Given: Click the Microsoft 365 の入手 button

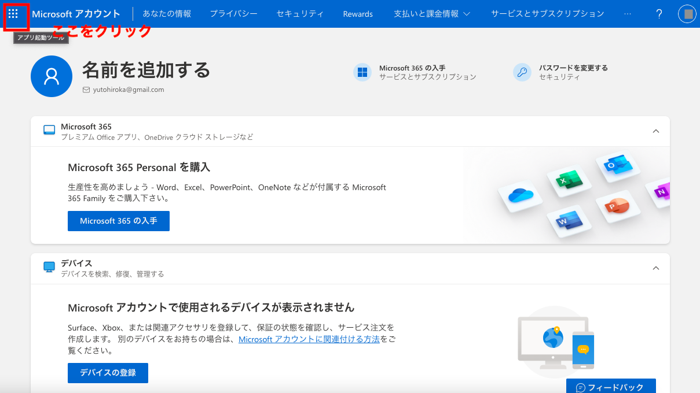Looking at the screenshot, I should [x=118, y=221].
